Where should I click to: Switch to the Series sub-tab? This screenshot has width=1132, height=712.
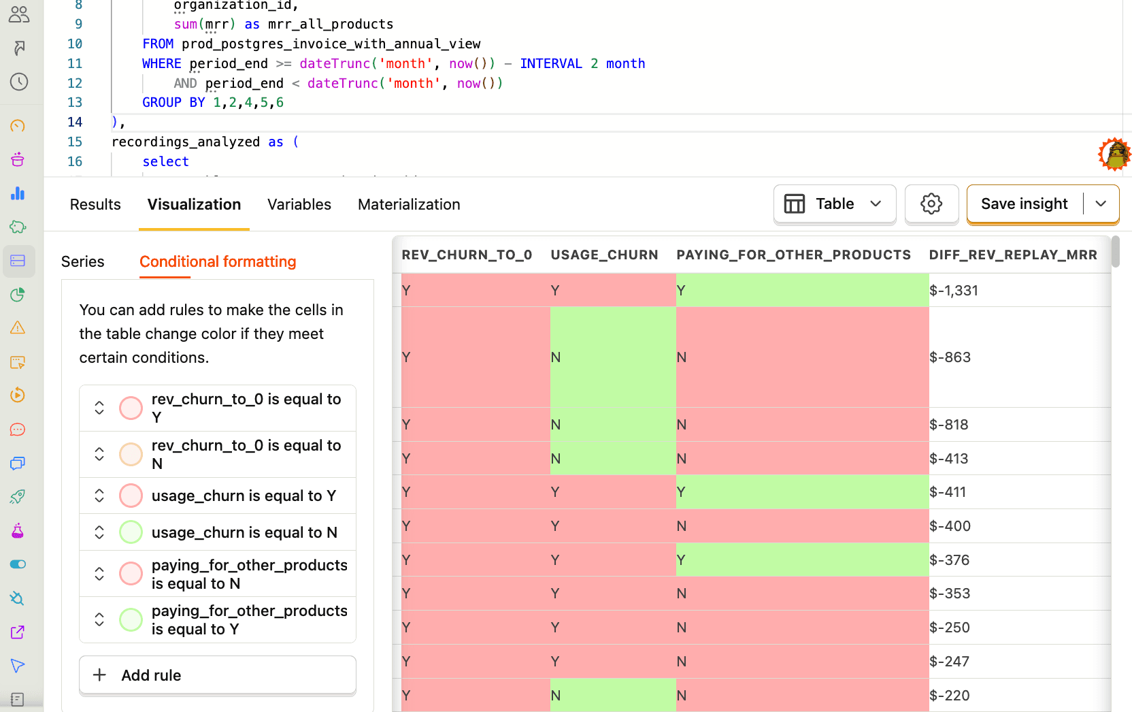[x=83, y=261]
